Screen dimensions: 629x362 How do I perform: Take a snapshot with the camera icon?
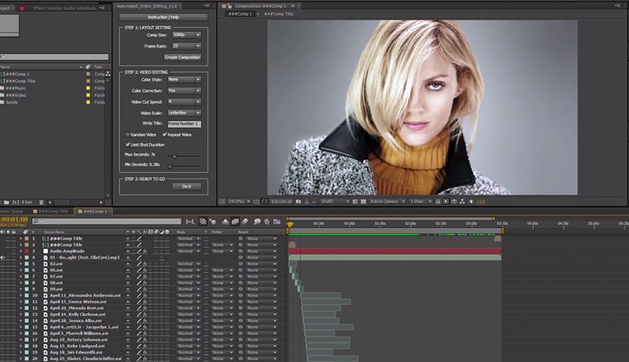click(x=297, y=200)
